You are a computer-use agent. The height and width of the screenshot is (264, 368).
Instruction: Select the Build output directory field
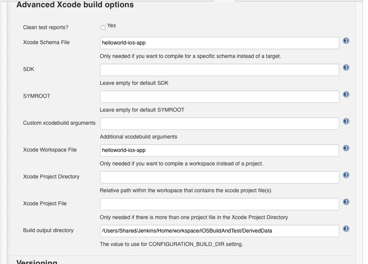219,231
